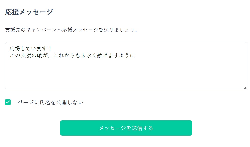Toggle name visibility via the ページに氏名を公開しない label
The height and width of the screenshot is (147, 250).
pos(50,102)
